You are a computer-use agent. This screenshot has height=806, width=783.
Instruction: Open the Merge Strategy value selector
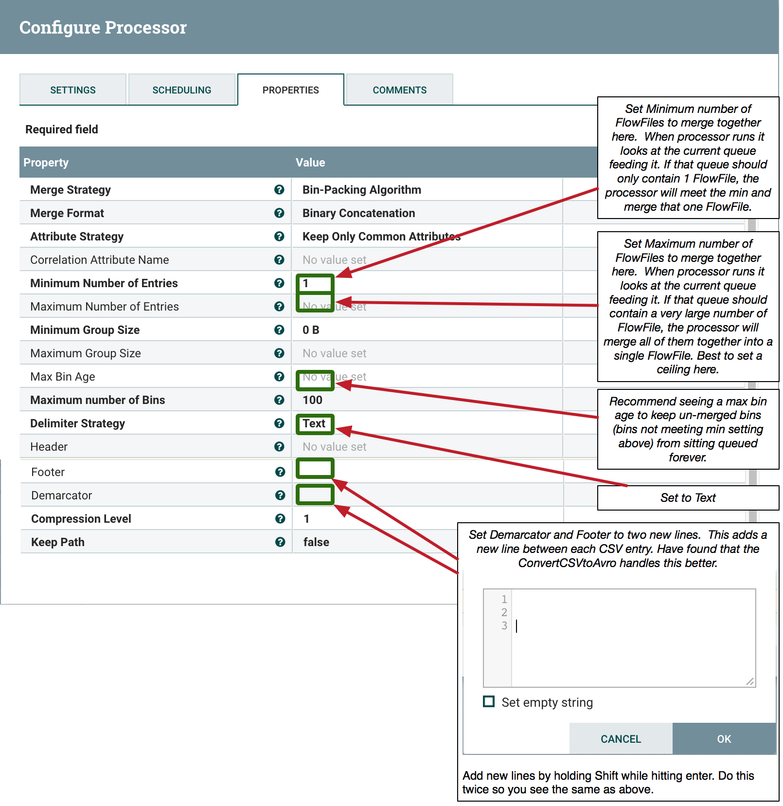pyautogui.click(x=361, y=190)
